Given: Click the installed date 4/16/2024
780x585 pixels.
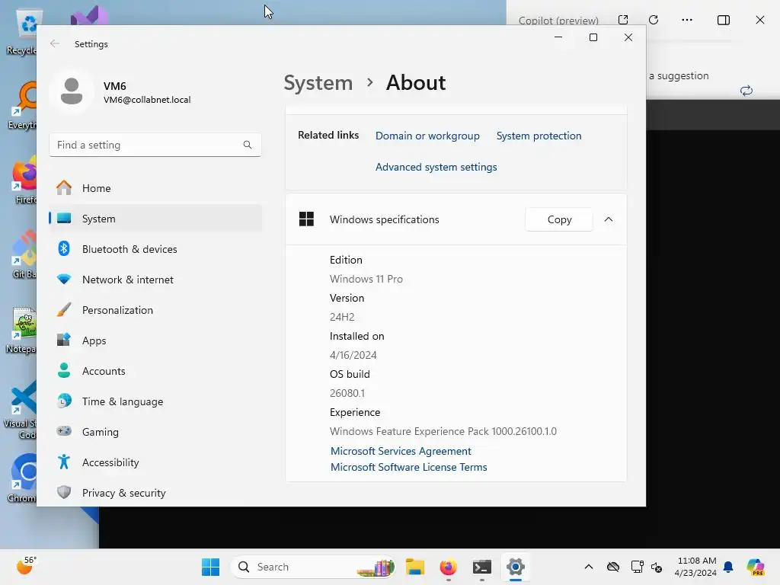Looking at the screenshot, I should click(353, 355).
